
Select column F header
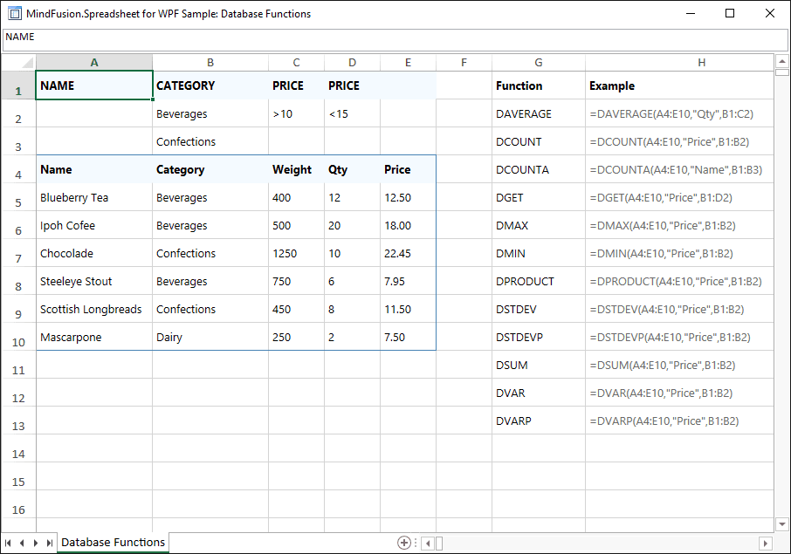point(464,63)
